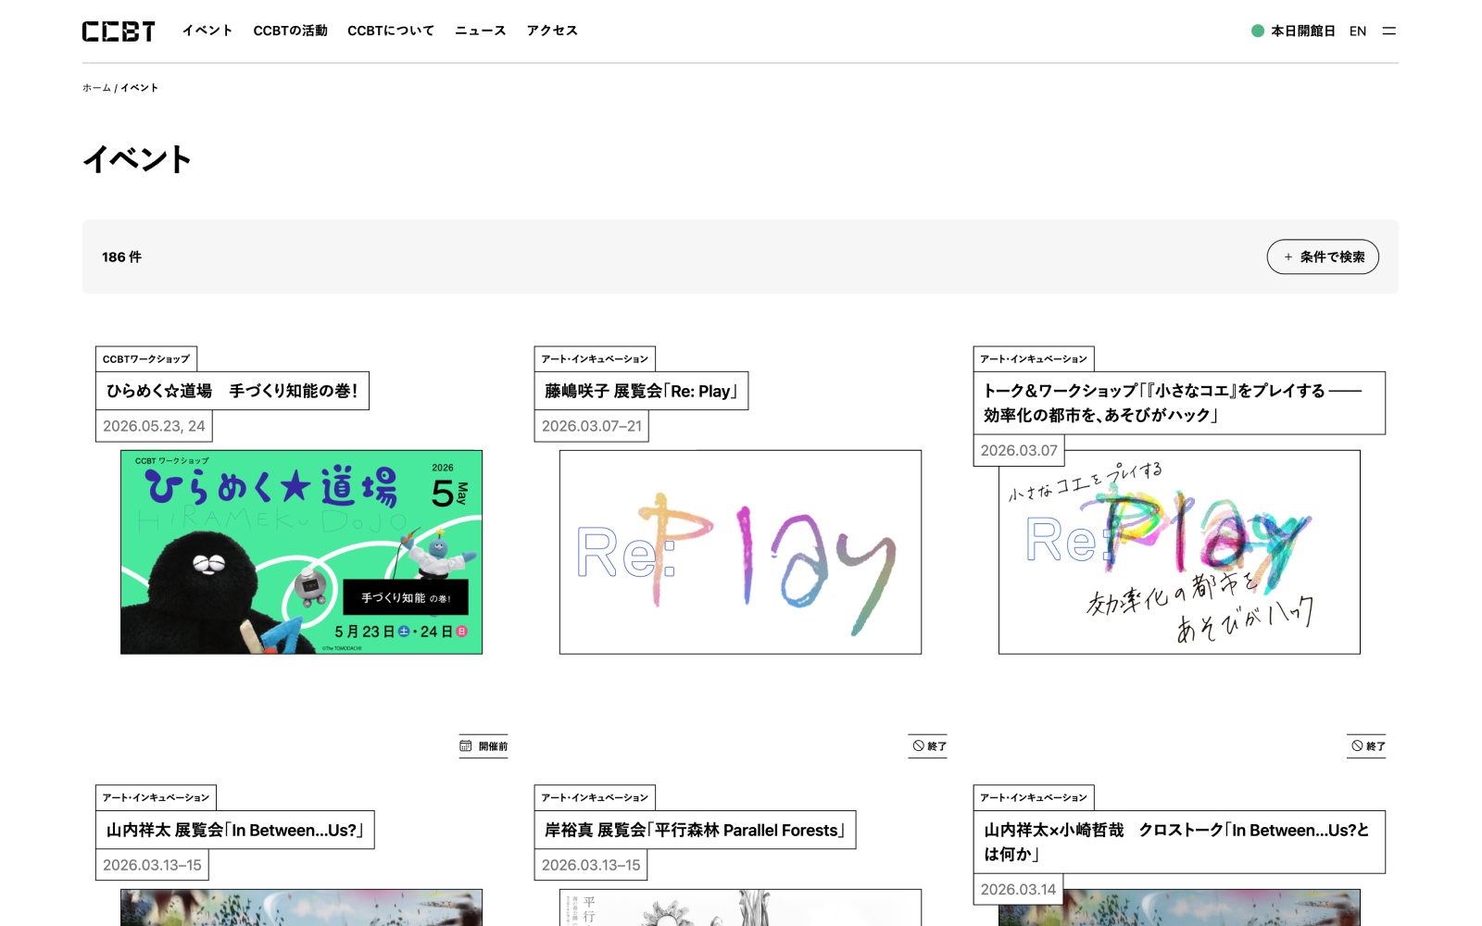Screen dimensions: 1482x926
Task: Click the CCBT logo
Action: (119, 31)
